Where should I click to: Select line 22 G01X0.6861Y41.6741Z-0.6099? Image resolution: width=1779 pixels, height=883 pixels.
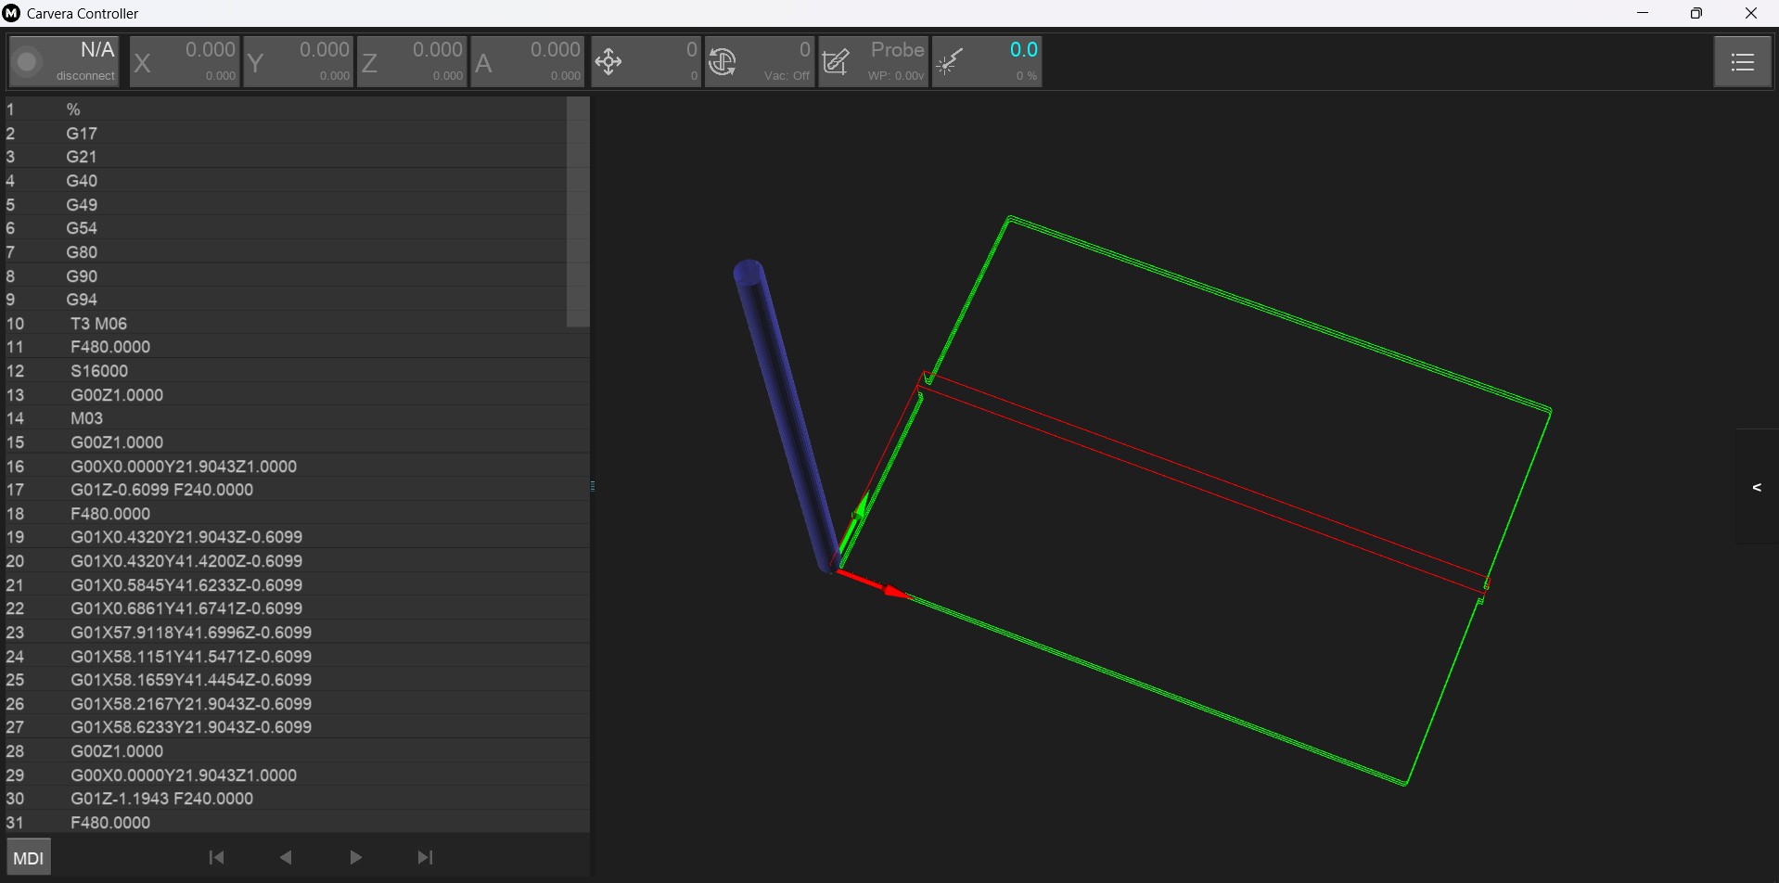click(x=297, y=608)
